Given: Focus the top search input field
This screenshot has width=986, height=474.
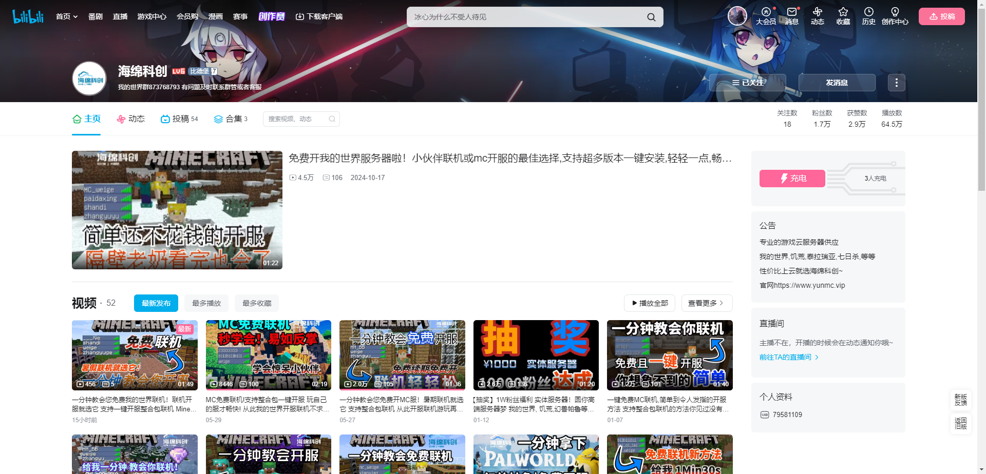Looking at the screenshot, I should [526, 17].
